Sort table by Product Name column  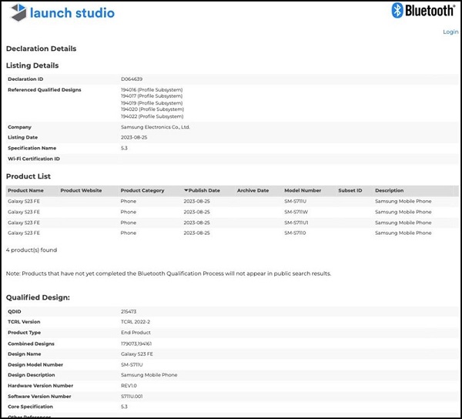pos(25,190)
